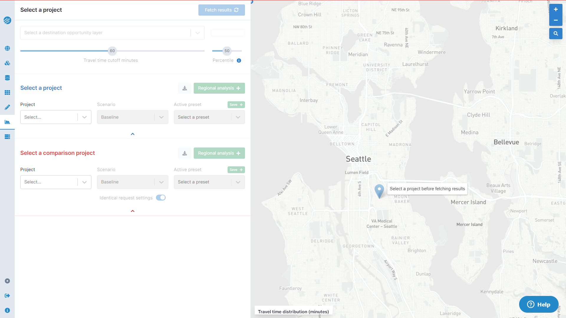Image resolution: width=566 pixels, height=318 pixels.
Task: Open the Spatial Datasets grid icon
Action: (x=7, y=92)
